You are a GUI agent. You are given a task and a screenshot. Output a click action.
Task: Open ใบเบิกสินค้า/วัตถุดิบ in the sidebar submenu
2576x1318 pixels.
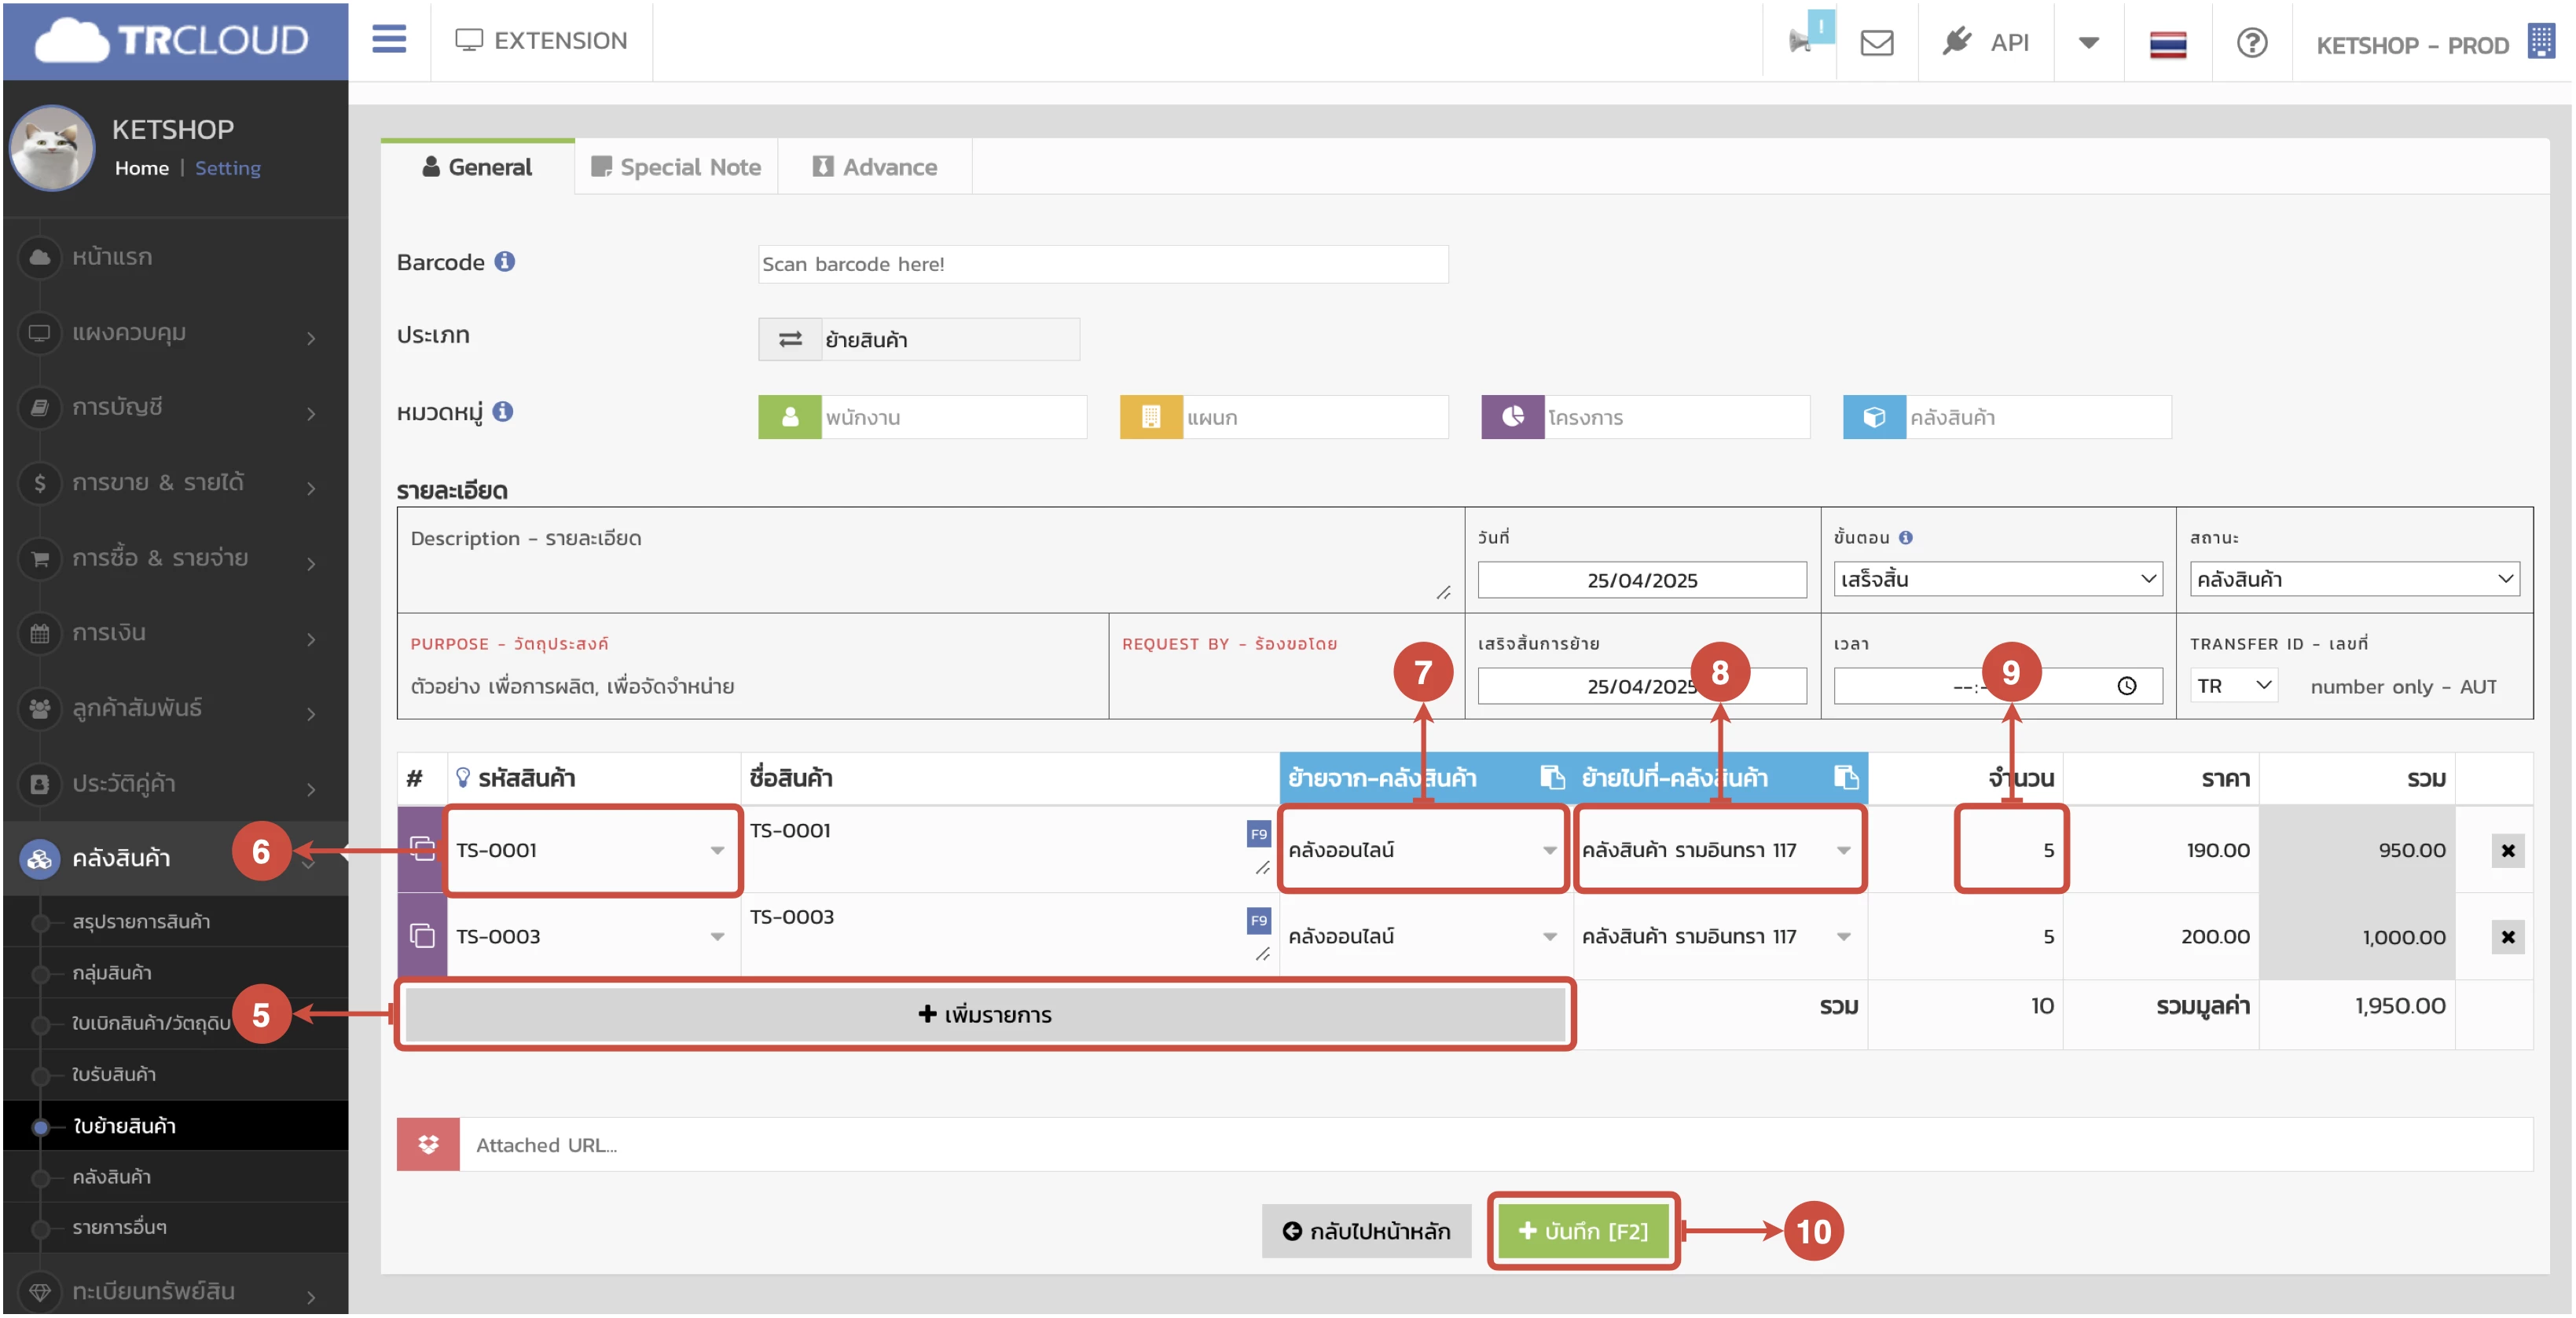click(x=151, y=1023)
